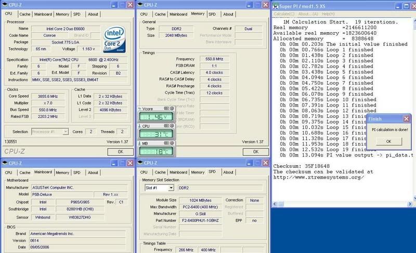Image resolution: width=416 pixels, height=253 pixels.
Task: Click the title bar icon of the CPU-Z memory timings window
Action: 140,5
